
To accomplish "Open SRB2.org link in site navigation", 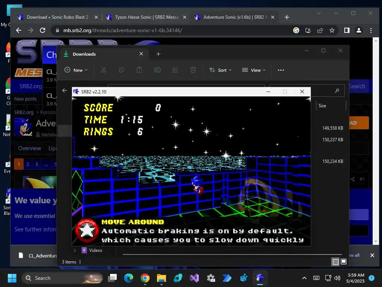I will (x=31, y=86).
